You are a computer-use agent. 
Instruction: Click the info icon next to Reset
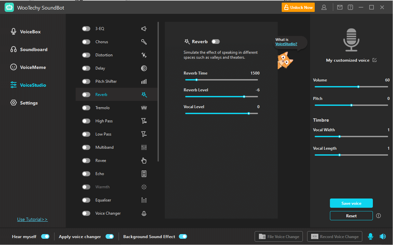coord(378,216)
